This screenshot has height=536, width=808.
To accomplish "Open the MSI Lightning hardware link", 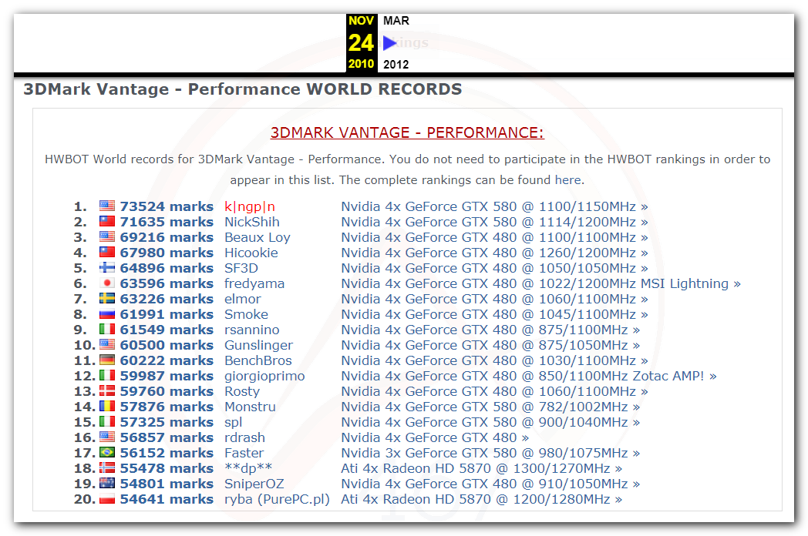I will (540, 283).
